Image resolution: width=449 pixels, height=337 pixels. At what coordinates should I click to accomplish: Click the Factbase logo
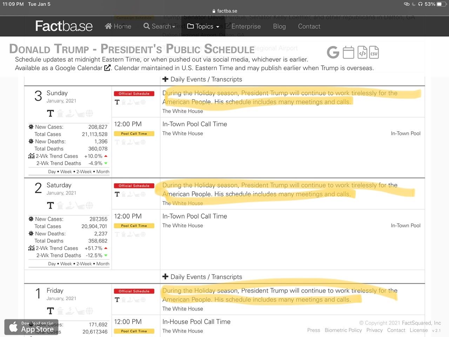(64, 26)
